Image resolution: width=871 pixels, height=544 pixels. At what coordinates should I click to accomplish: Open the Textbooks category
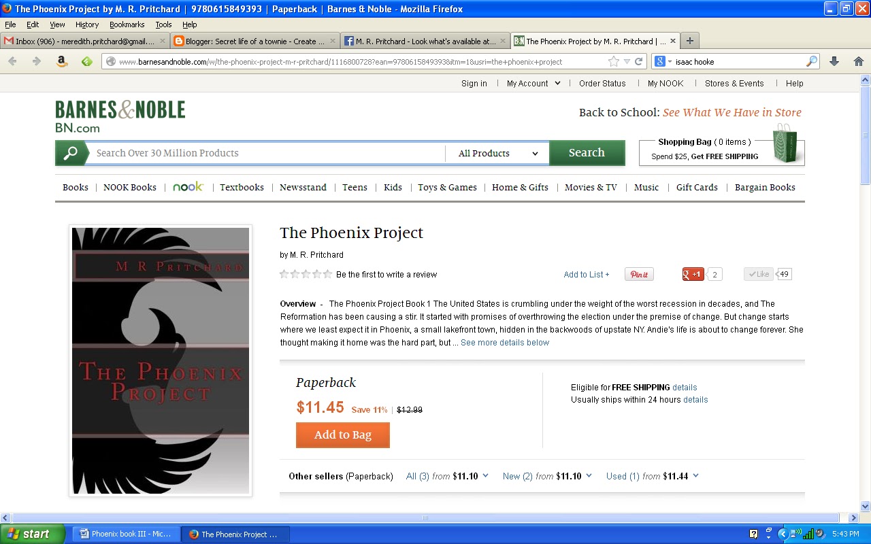(x=242, y=187)
